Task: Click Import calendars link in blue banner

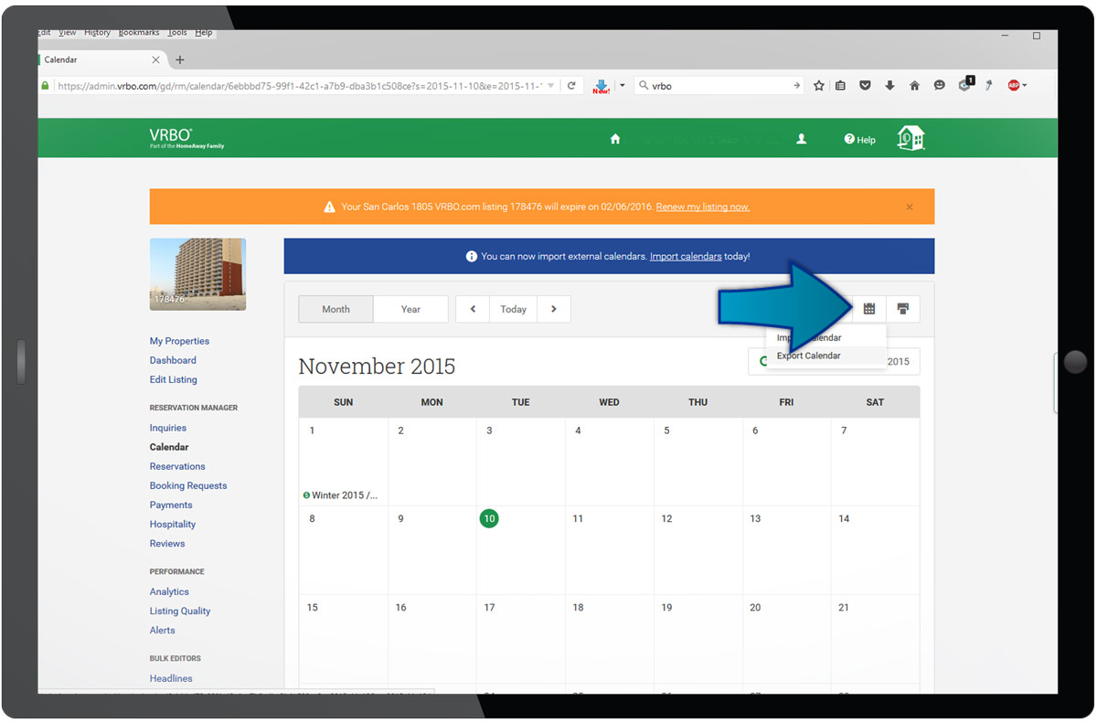Action: pyautogui.click(x=686, y=256)
